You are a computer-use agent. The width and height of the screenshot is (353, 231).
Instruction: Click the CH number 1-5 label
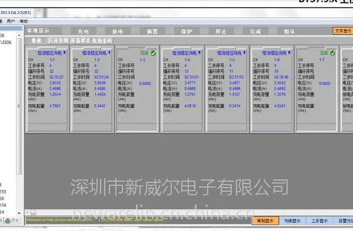point(232,60)
